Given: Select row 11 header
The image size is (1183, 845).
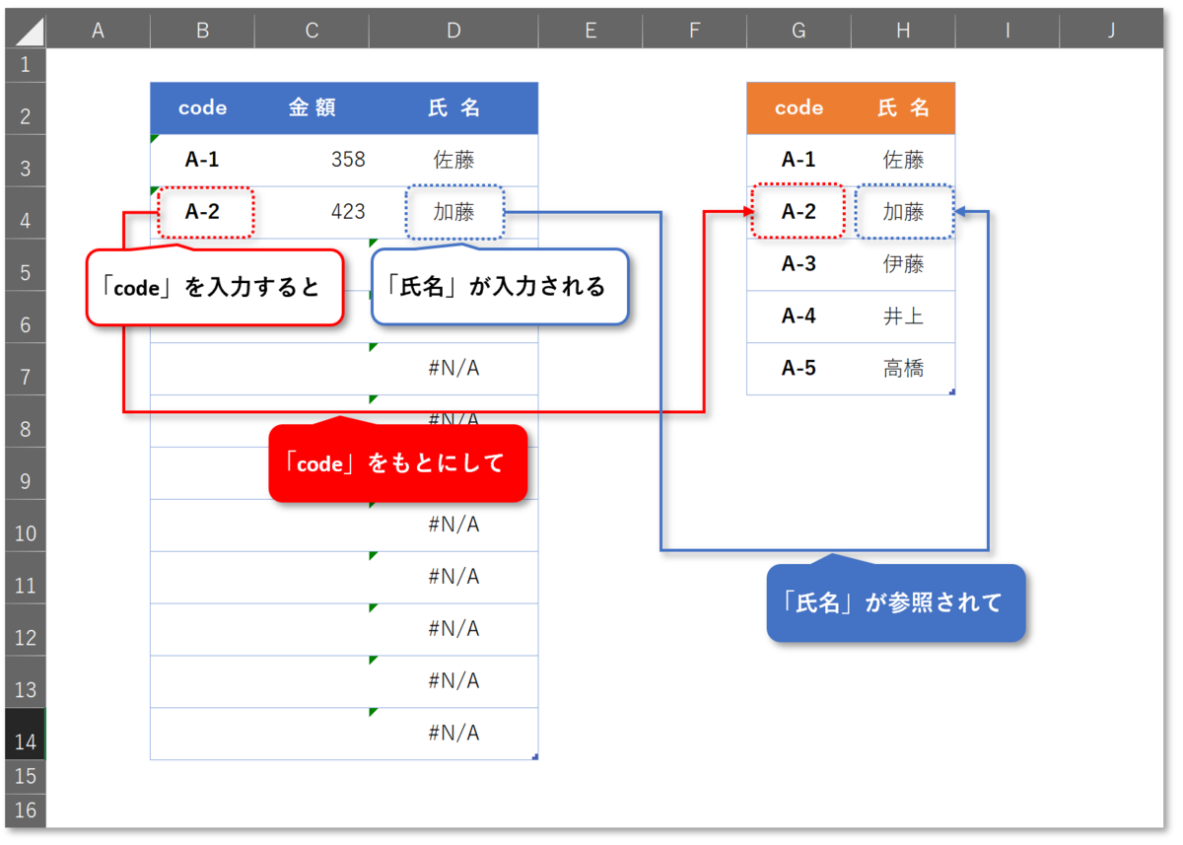Looking at the screenshot, I should click(x=26, y=579).
